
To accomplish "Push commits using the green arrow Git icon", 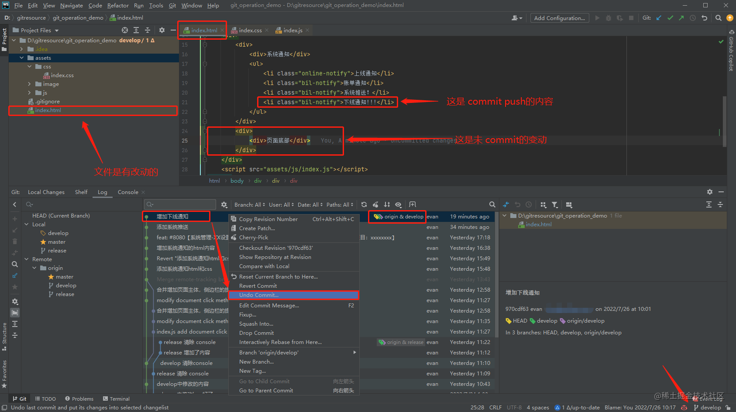I will (681, 18).
